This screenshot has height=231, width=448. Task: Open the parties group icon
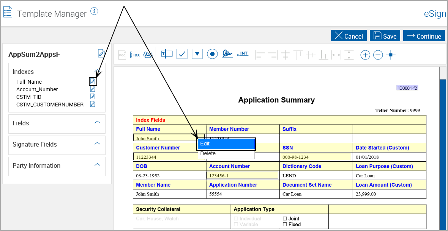(147, 55)
